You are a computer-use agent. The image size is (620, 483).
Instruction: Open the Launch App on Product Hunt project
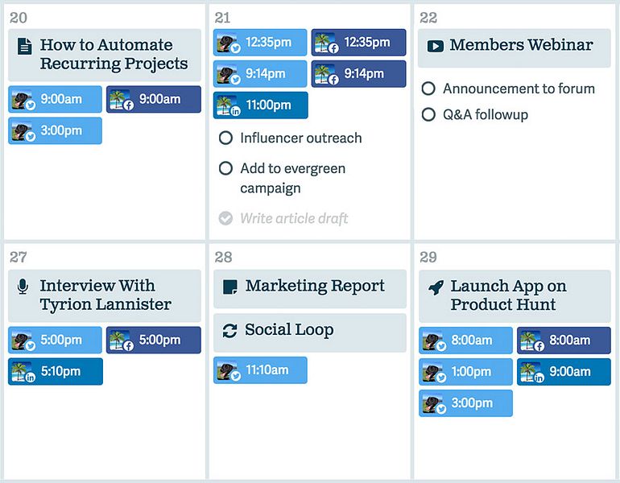point(515,296)
